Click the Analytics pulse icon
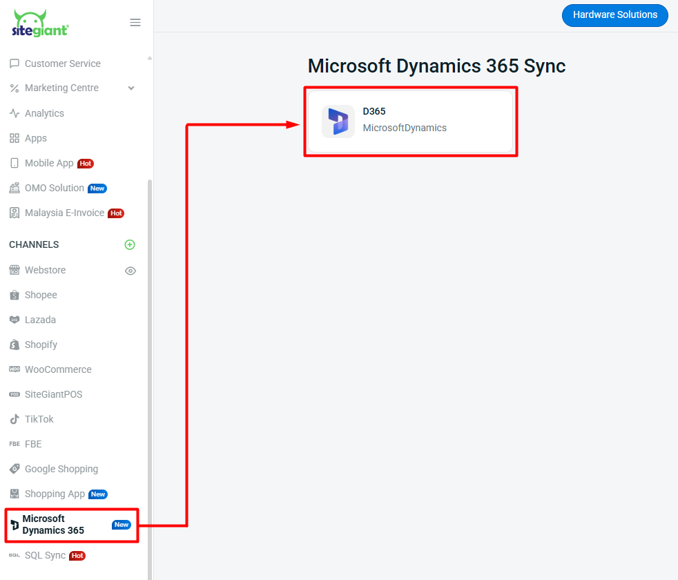Screen dimensions: 678x580 click(14, 113)
